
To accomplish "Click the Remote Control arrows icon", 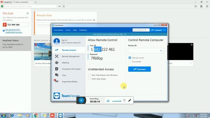I will [x=57, y=50].
